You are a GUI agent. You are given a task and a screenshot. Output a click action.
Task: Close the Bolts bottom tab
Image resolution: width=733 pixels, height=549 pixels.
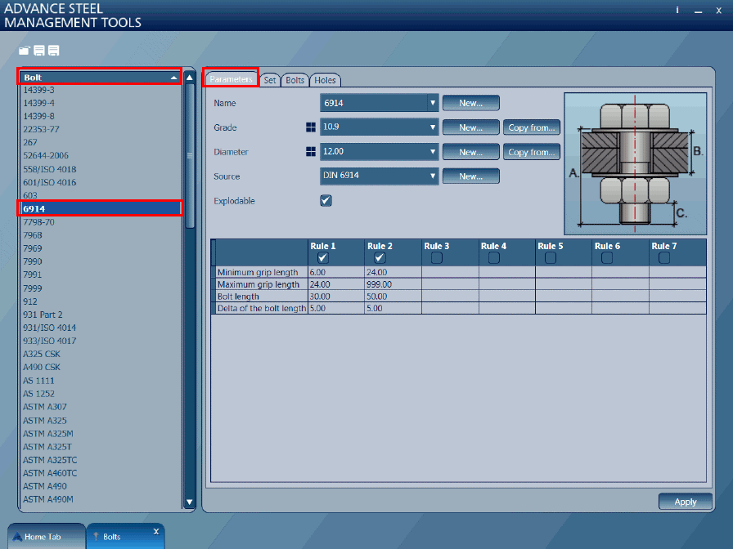coord(156,531)
